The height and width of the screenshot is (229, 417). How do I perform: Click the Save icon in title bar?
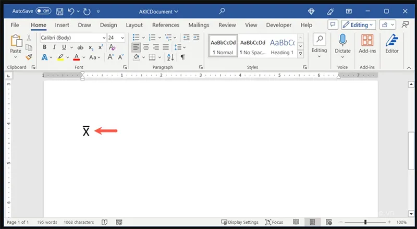(59, 11)
